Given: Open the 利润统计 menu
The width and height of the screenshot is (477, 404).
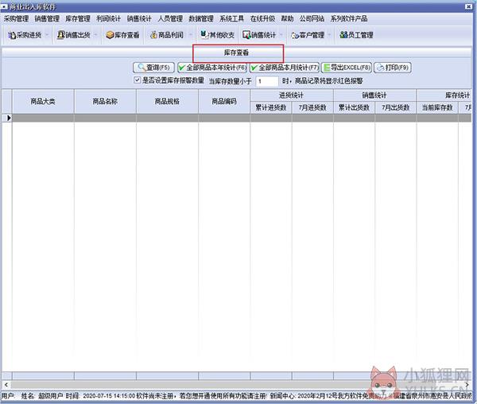Looking at the screenshot, I should [x=109, y=18].
